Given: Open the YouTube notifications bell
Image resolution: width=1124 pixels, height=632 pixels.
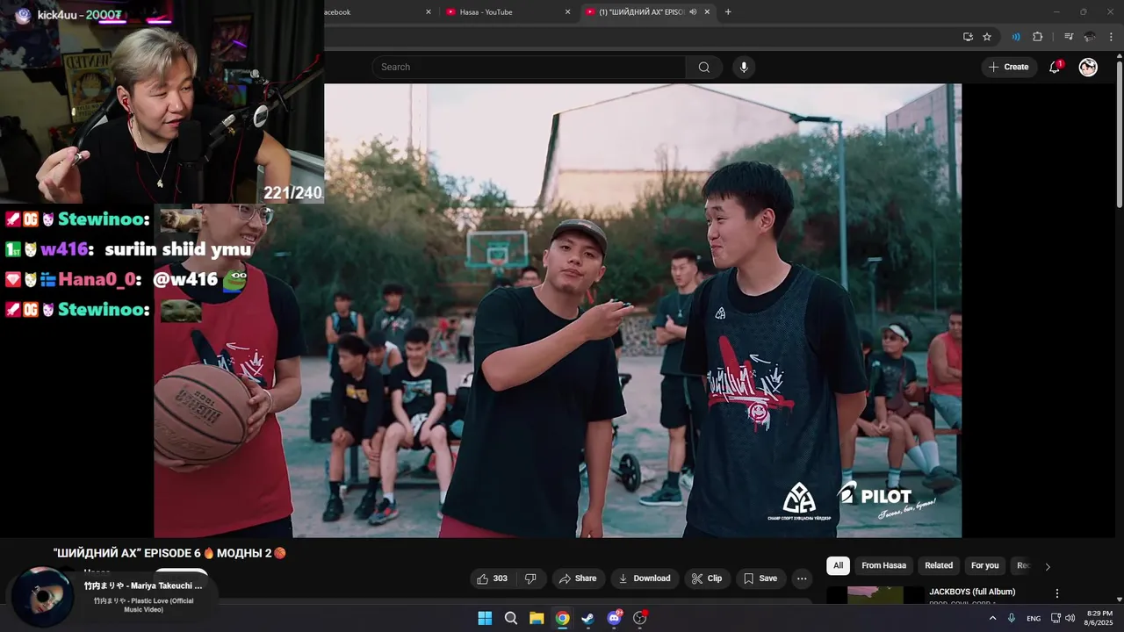Looking at the screenshot, I should (x=1055, y=67).
